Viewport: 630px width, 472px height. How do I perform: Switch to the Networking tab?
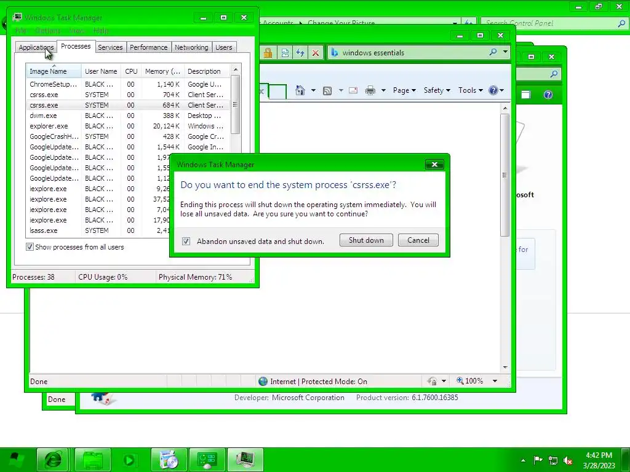click(x=191, y=47)
